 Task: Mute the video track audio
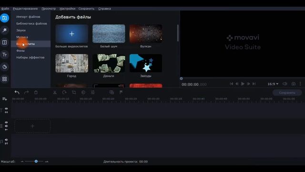coord(6,126)
